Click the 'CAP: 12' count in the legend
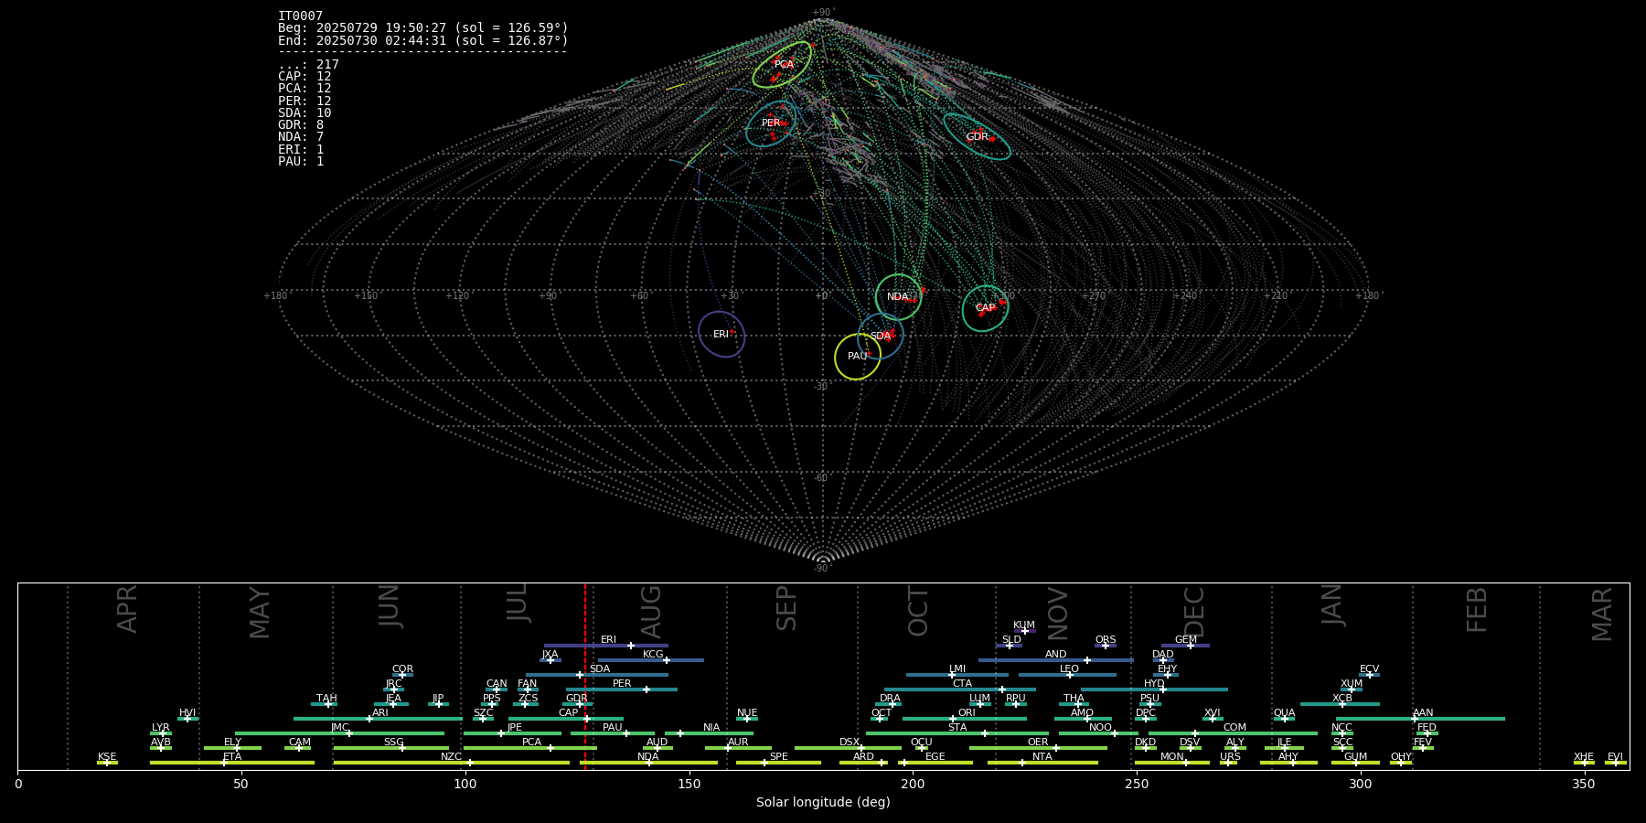The image size is (1646, 823). (305, 77)
